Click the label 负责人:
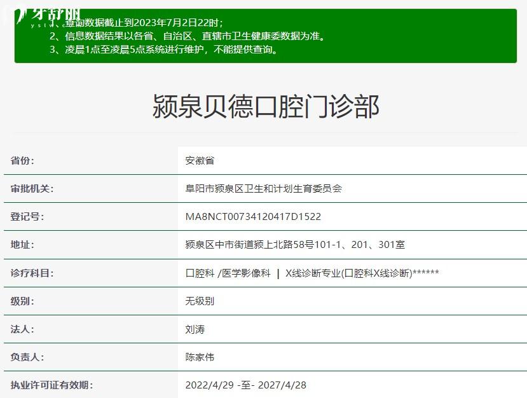 27,357
